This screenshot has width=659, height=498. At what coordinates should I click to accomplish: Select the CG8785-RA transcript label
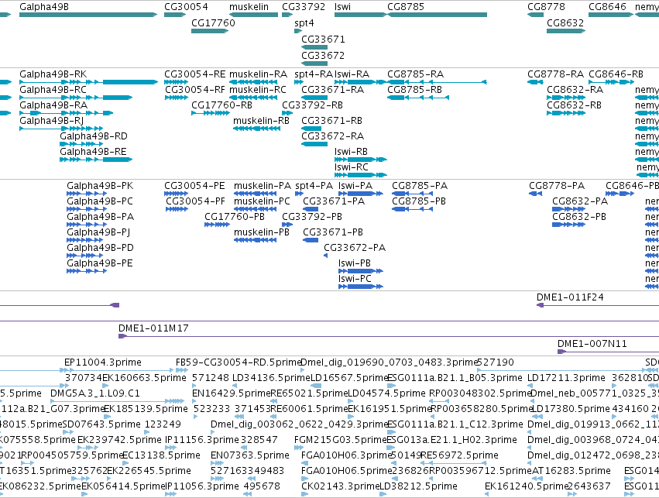point(415,74)
